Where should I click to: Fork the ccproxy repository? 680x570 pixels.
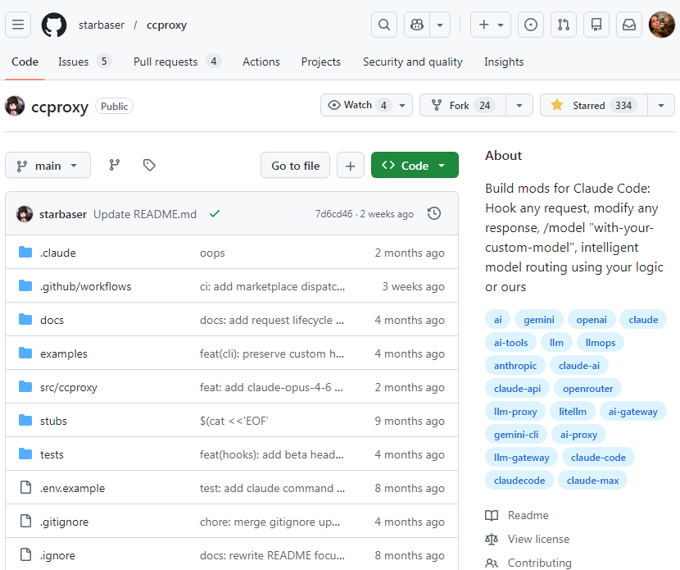pos(462,105)
